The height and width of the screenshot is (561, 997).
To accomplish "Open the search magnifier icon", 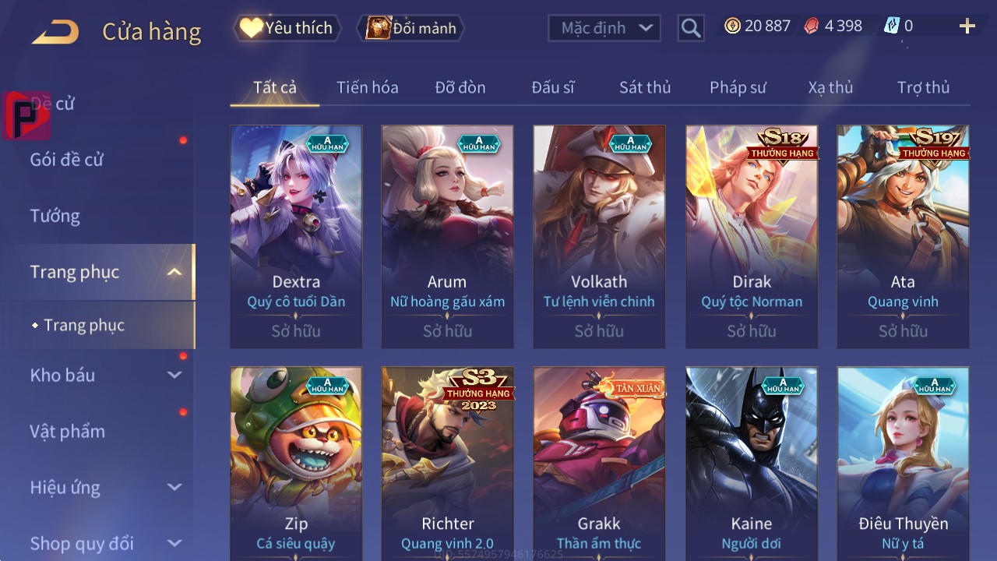I will click(x=691, y=28).
